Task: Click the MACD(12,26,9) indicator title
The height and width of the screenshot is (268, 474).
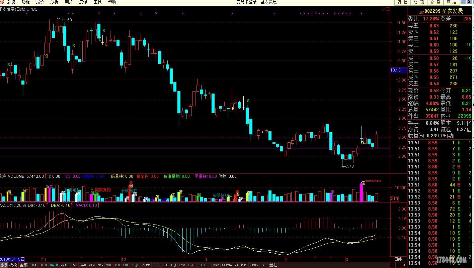Action: 13,205
